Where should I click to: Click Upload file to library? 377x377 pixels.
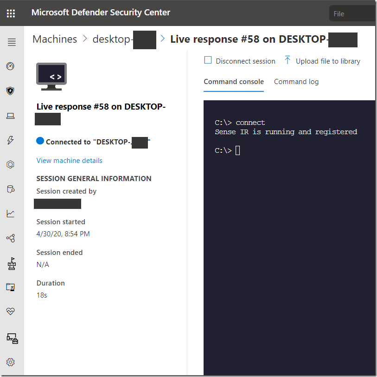(322, 61)
